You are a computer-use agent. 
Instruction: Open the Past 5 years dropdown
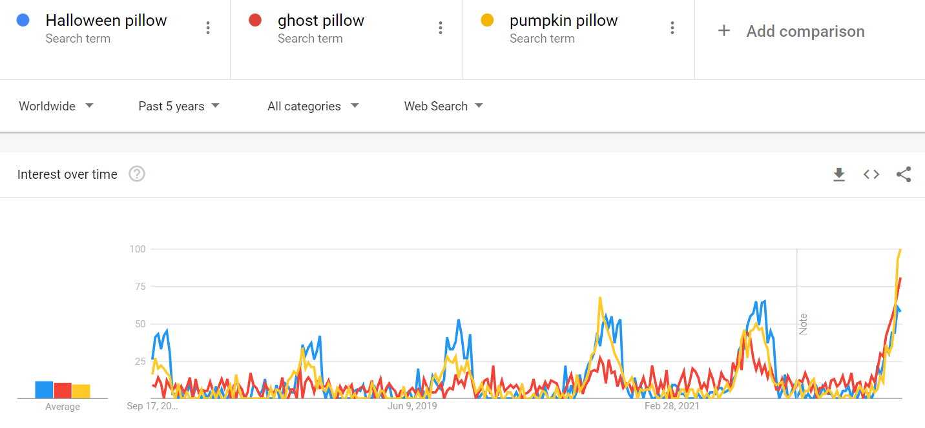point(179,106)
